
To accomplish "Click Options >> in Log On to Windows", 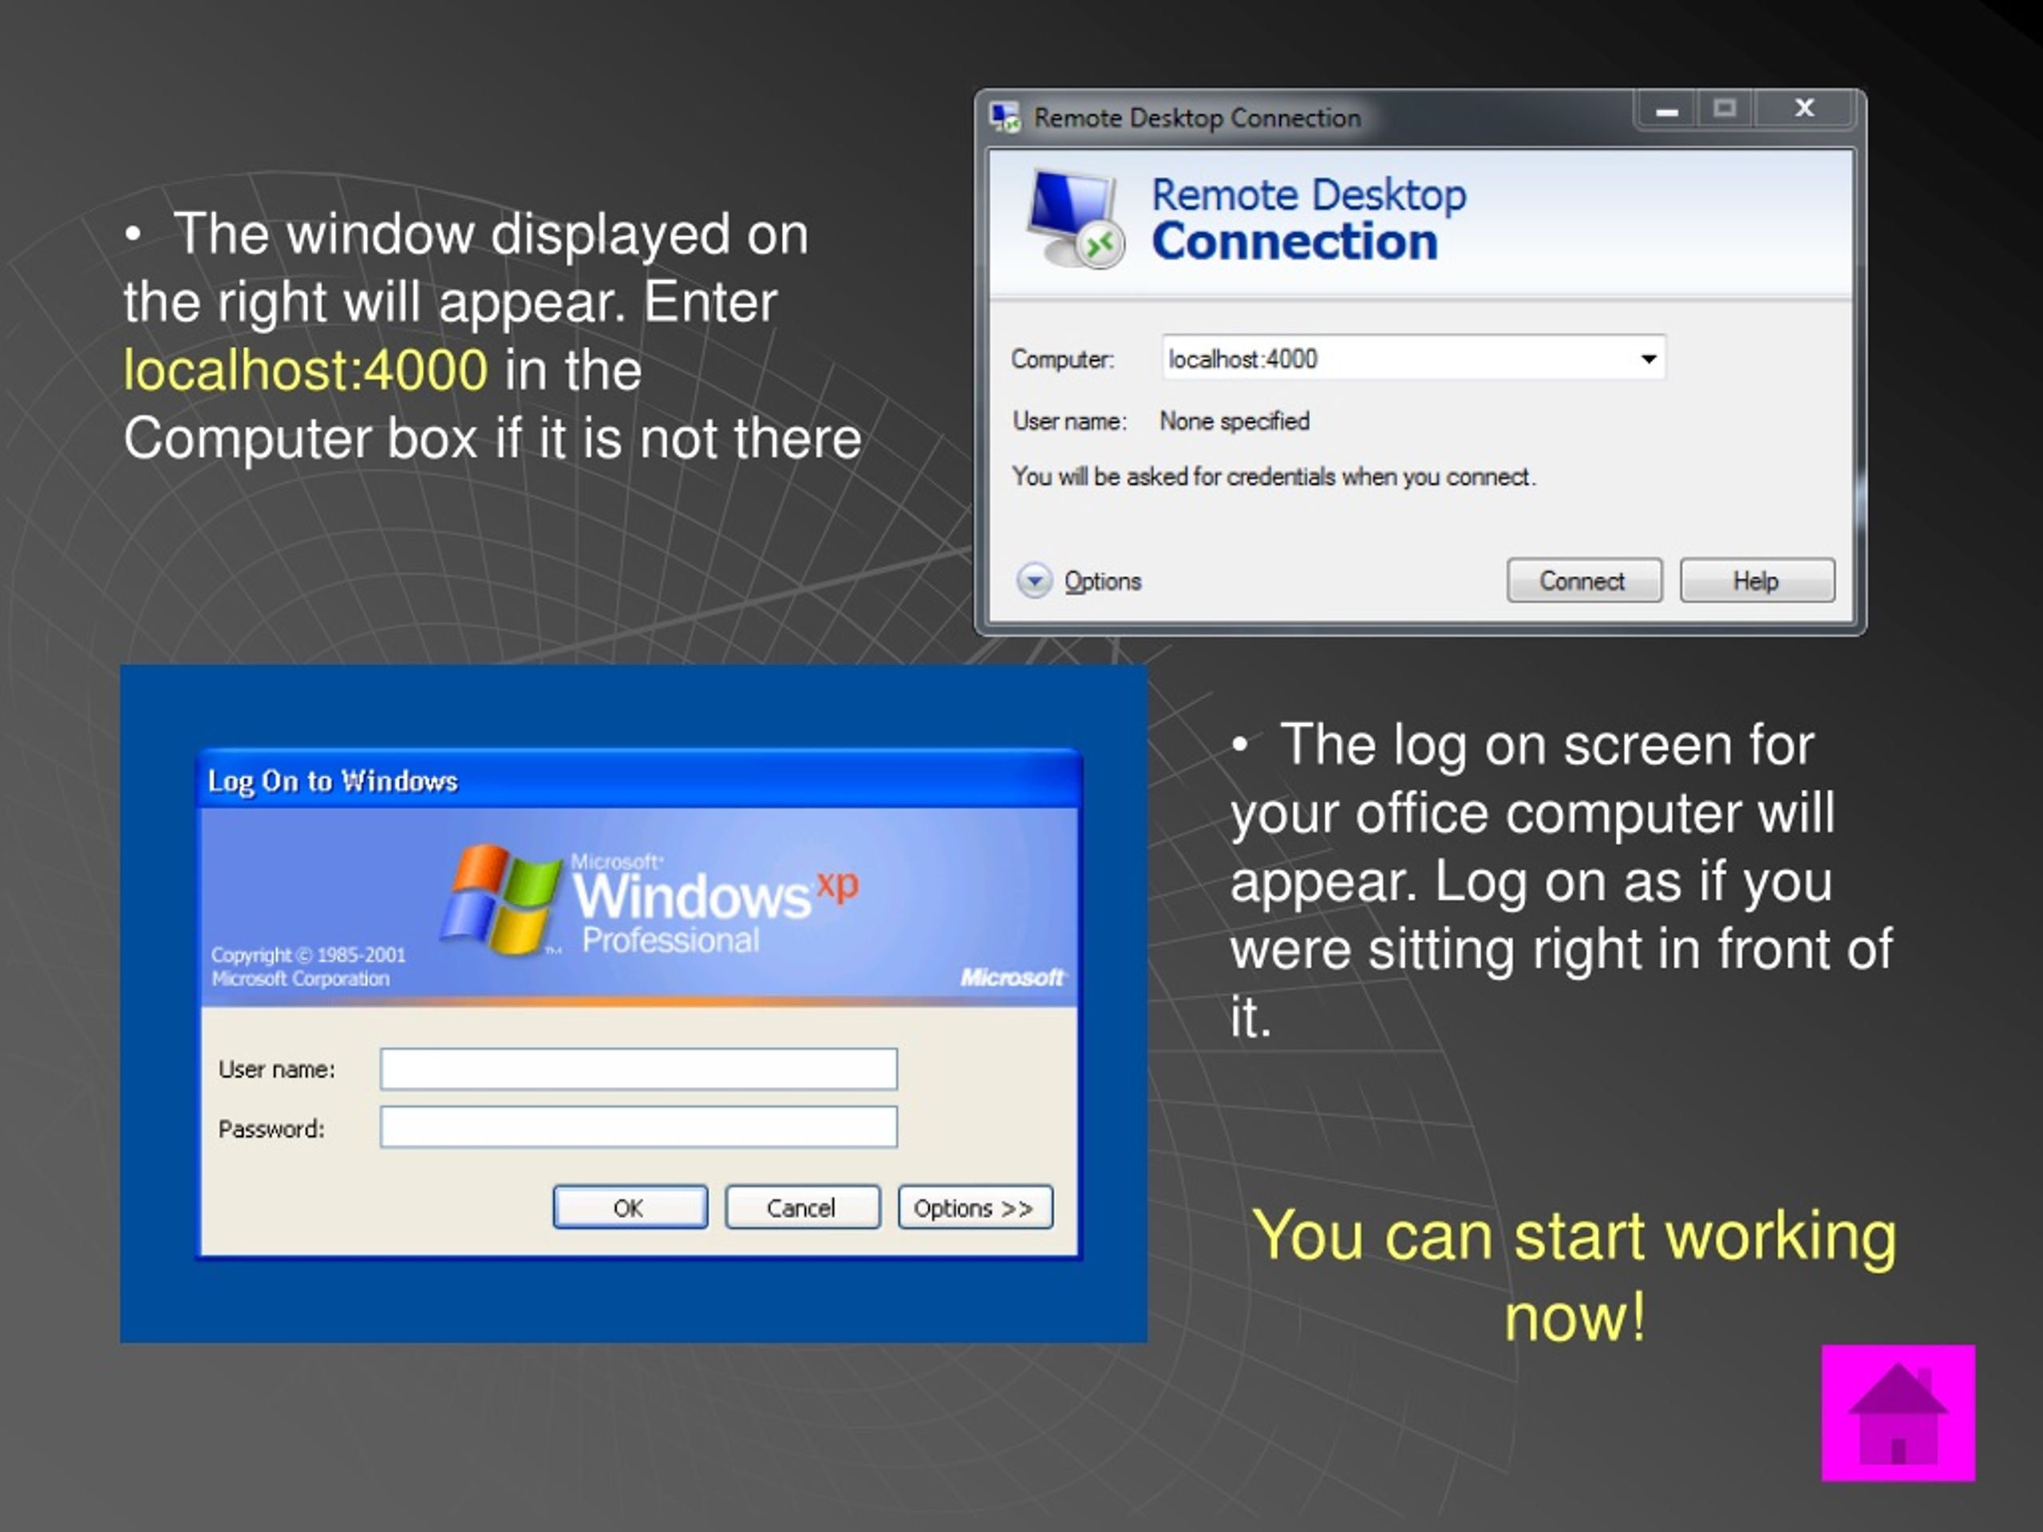I will click(x=974, y=1207).
